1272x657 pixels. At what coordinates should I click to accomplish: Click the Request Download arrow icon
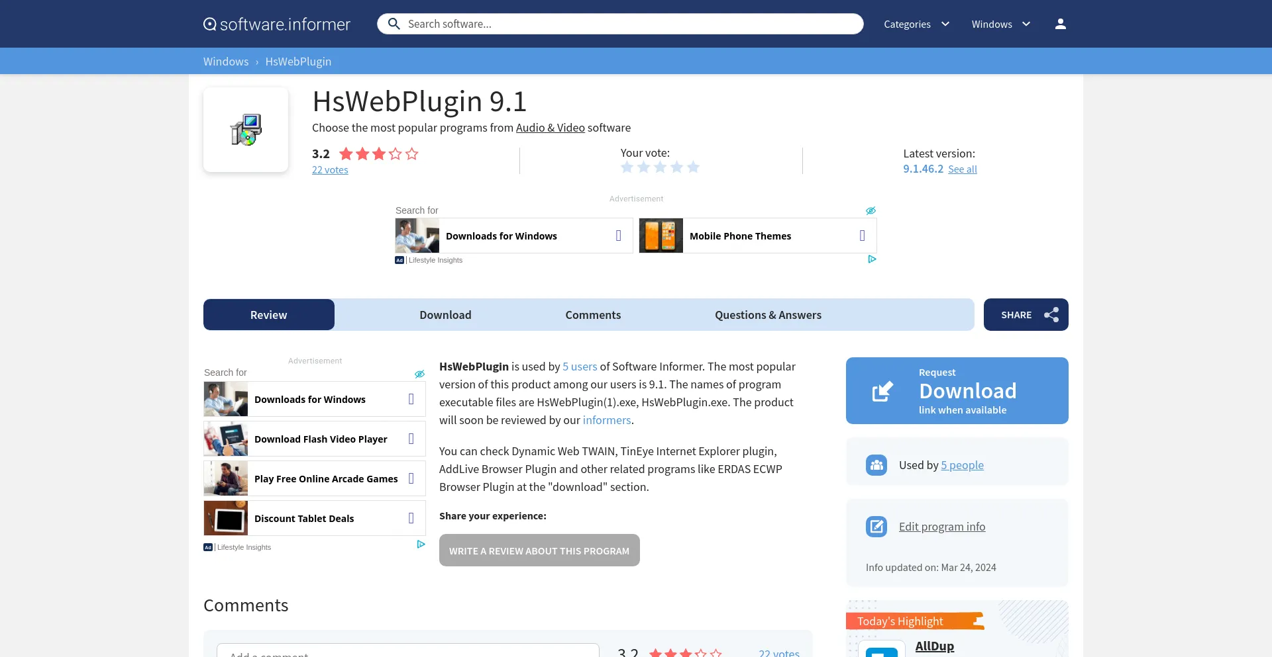pos(882,391)
